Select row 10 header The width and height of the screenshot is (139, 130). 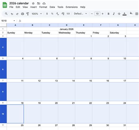(3, 114)
